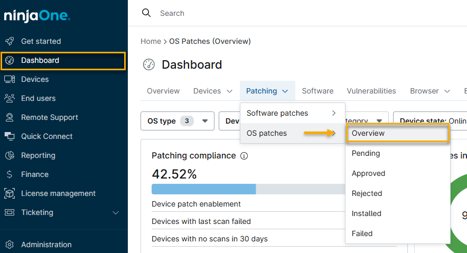Click into the Search field

tap(264, 13)
